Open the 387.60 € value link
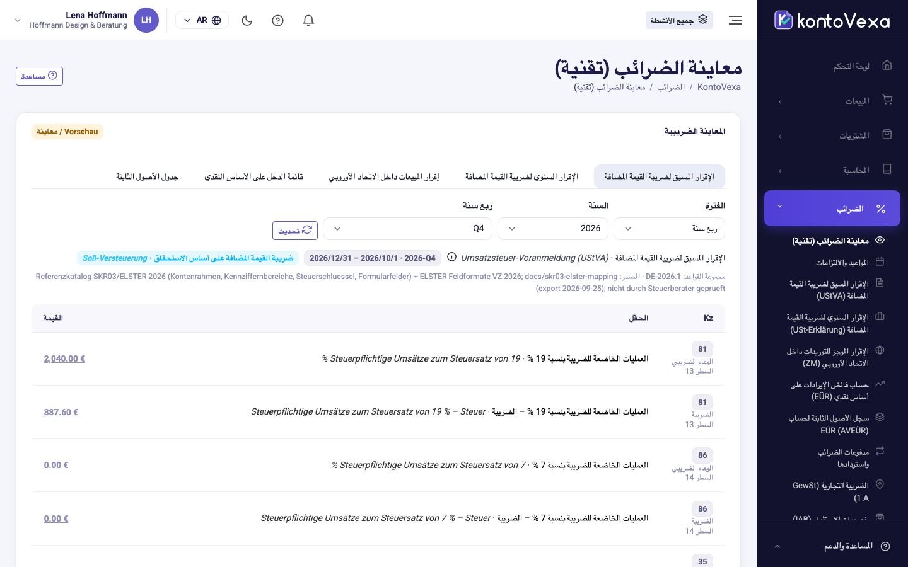 point(61,412)
